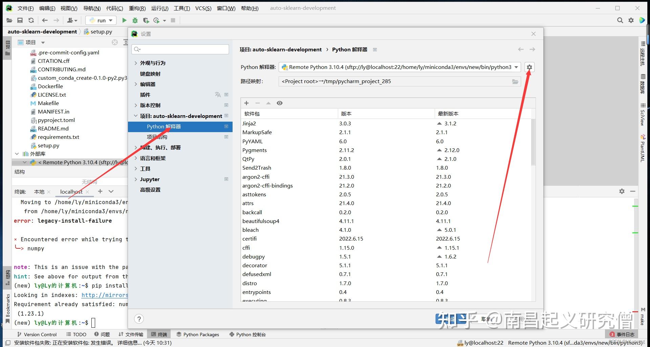Select the Jinja2 package row

(386, 124)
